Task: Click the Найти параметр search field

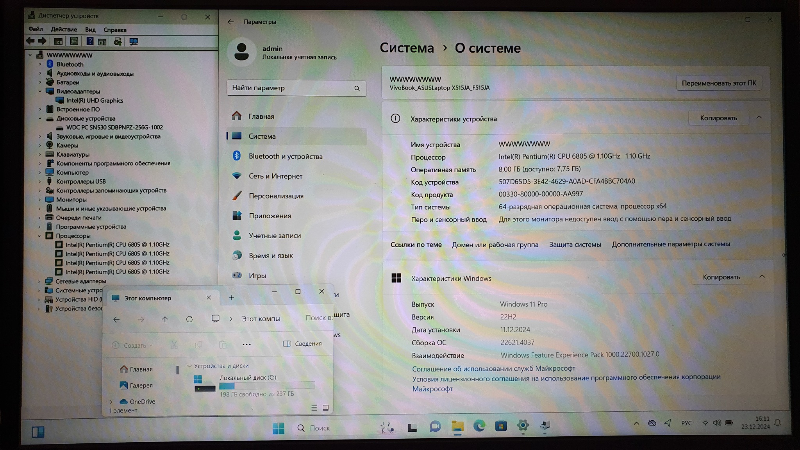Action: click(x=291, y=88)
